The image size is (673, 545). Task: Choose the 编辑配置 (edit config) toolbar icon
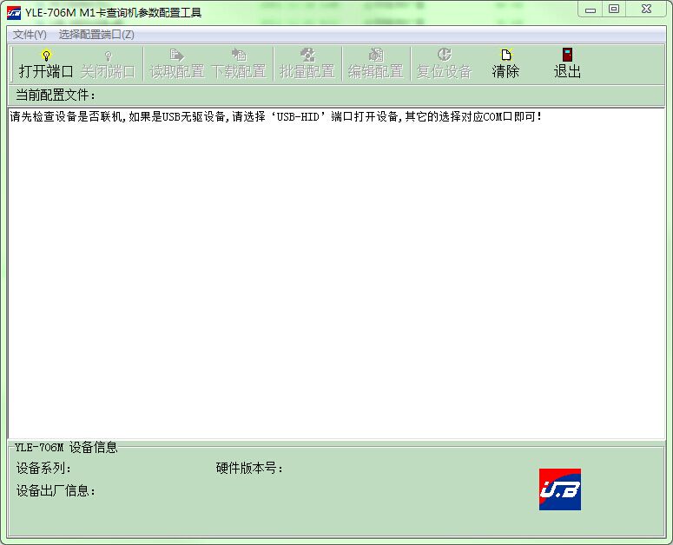pyautogui.click(x=375, y=56)
